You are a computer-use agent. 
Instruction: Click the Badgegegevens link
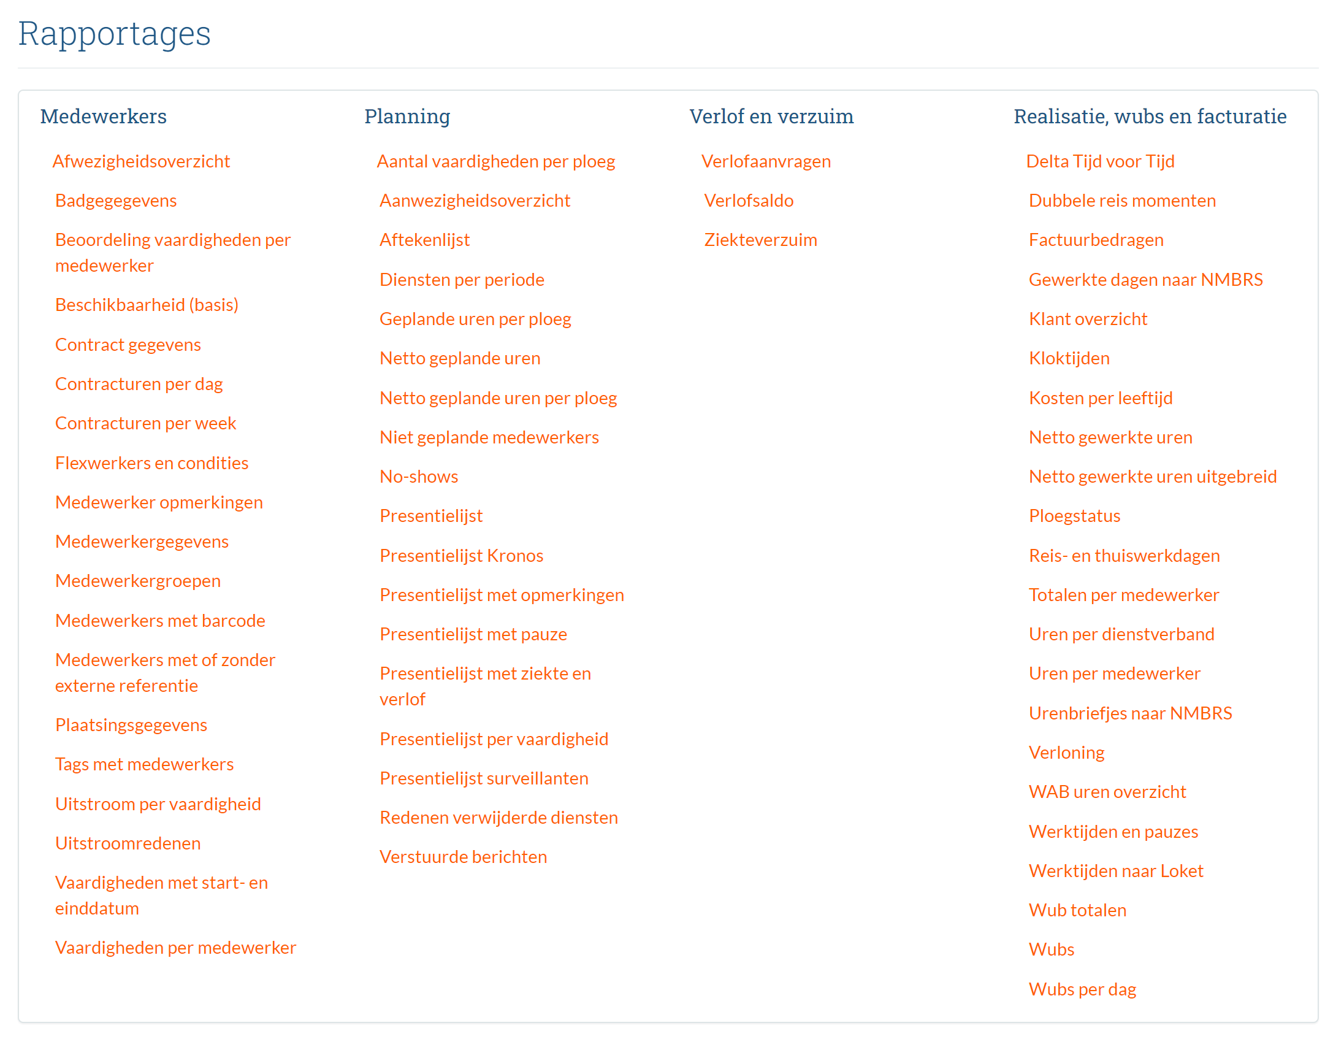point(116,201)
